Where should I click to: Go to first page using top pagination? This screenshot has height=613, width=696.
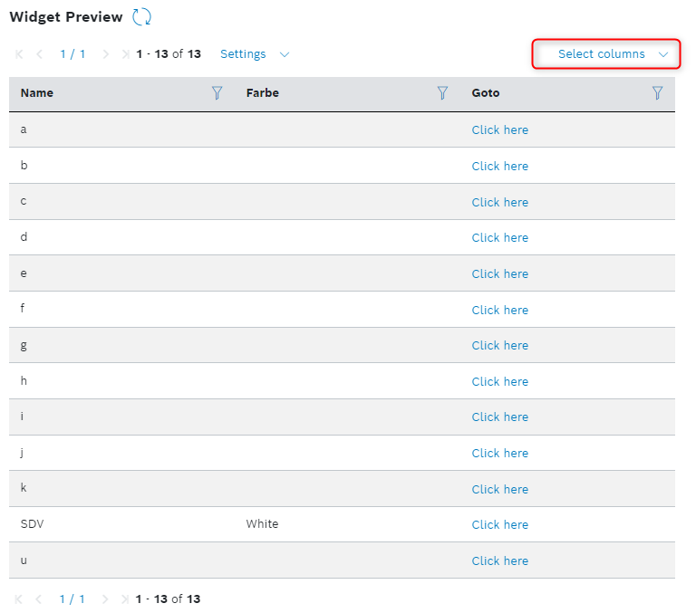[x=19, y=54]
